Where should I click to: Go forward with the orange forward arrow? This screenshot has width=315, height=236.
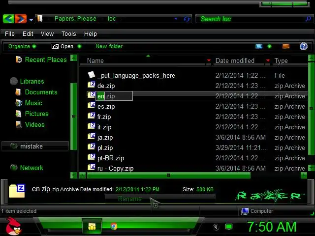click(21, 19)
